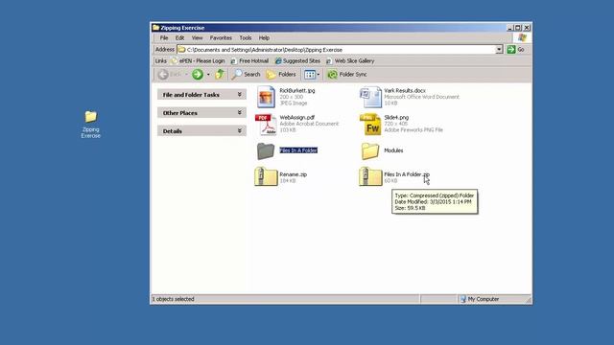Click the title bar folder icon

pos(155,28)
